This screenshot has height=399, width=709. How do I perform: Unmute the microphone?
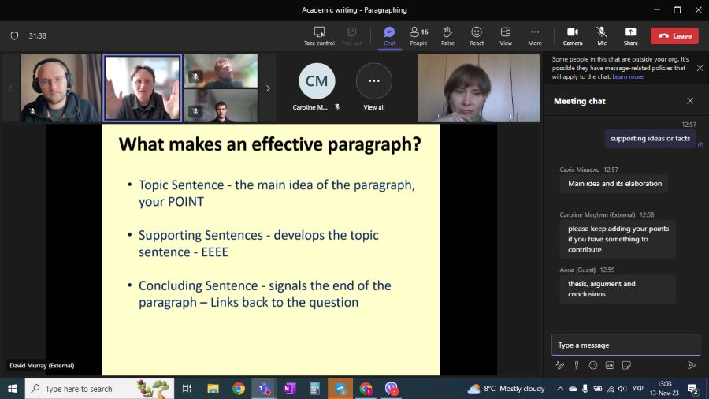click(x=602, y=35)
